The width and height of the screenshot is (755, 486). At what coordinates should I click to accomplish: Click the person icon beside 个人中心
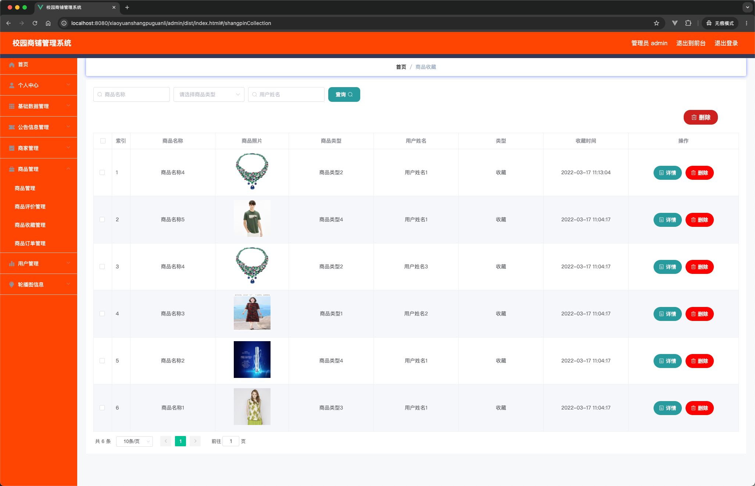coord(12,85)
